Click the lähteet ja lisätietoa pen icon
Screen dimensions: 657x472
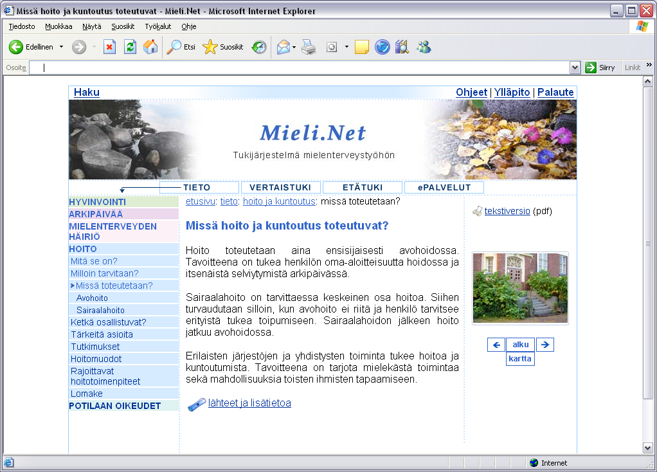(x=197, y=404)
